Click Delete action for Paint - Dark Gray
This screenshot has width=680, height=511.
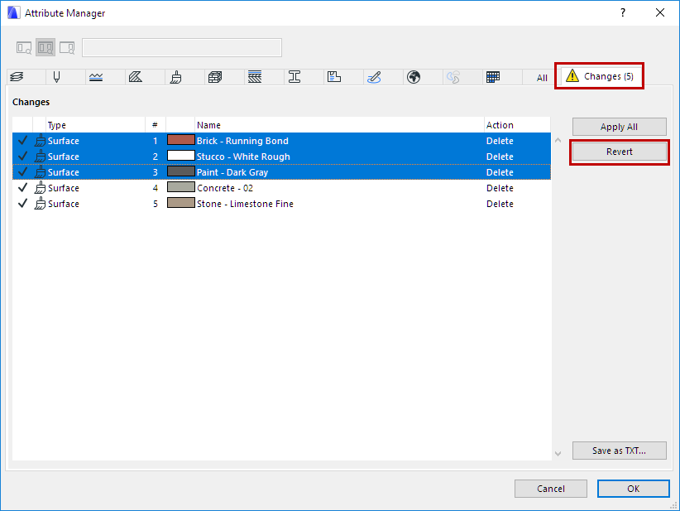[x=500, y=172]
